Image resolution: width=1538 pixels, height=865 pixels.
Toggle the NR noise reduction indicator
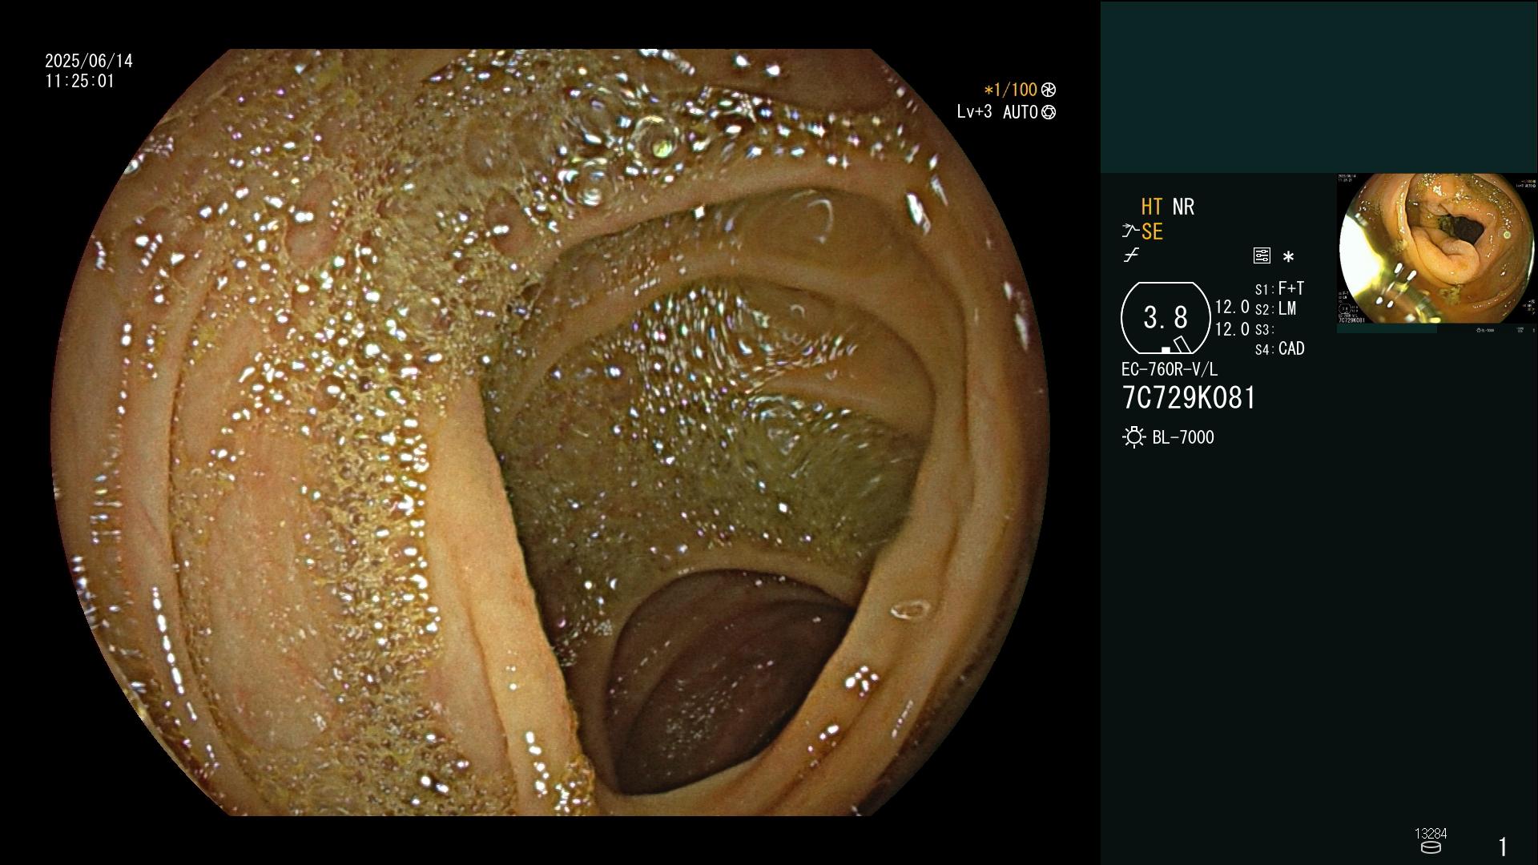tap(1183, 207)
